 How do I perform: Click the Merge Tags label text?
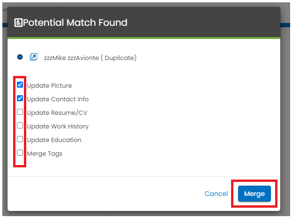(45, 154)
